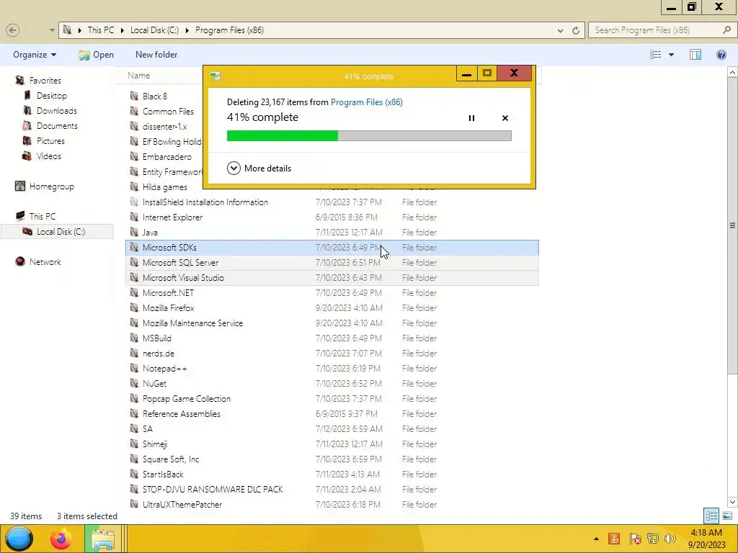738x553 pixels.
Task: Select the Popcap Game Collection folder
Action: point(187,399)
